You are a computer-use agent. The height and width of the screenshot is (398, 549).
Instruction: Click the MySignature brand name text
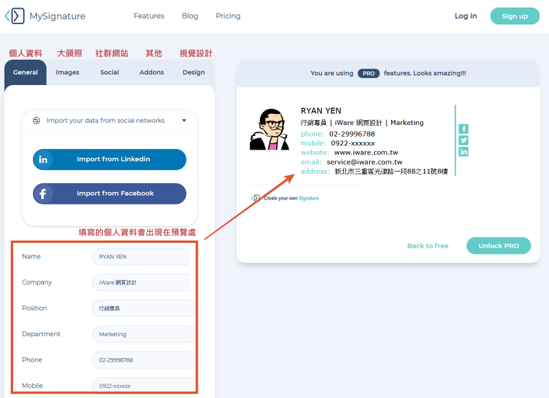coord(58,16)
